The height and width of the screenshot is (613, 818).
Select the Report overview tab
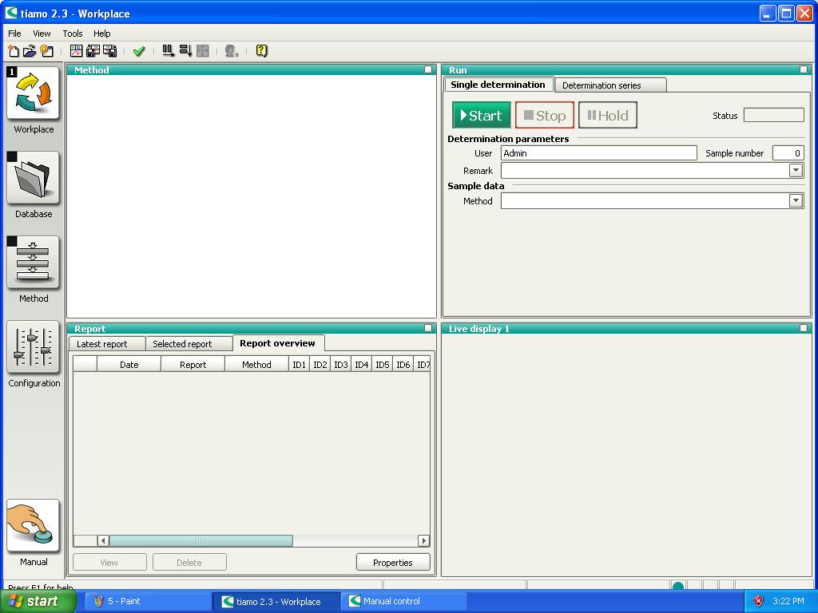(x=279, y=343)
